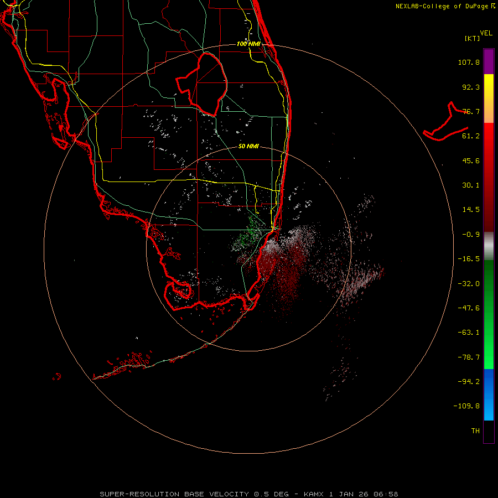Screen dimensions: 498x498
Task: Click the -78.7 velocity scale value
Action: (x=469, y=357)
